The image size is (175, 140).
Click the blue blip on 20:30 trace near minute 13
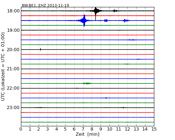pyautogui.click(x=138, y=59)
